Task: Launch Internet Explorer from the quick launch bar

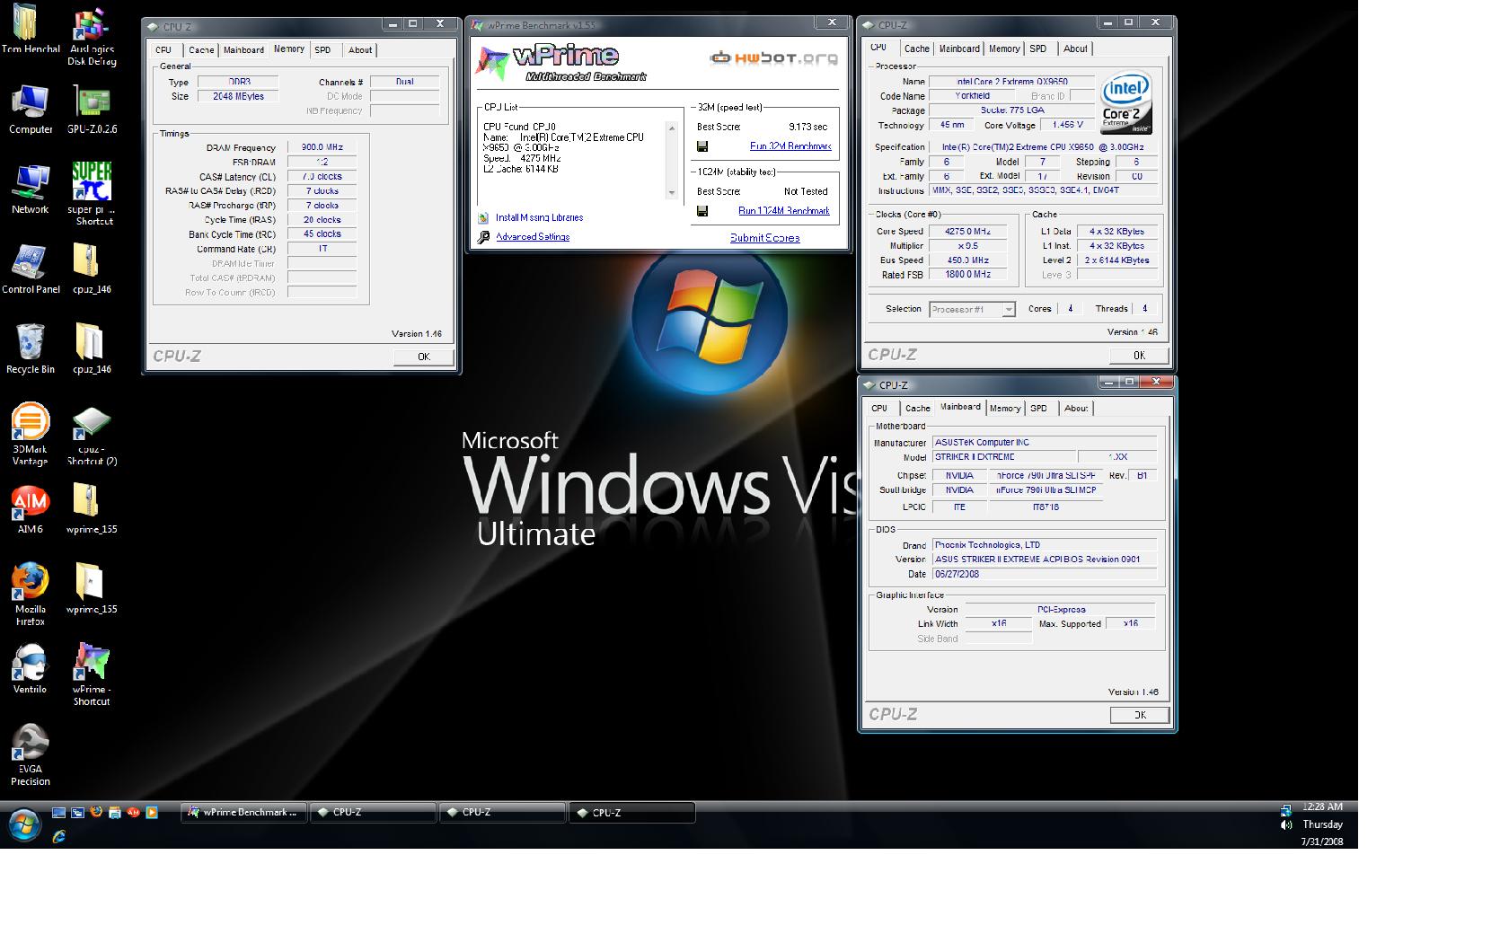Action: click(58, 836)
